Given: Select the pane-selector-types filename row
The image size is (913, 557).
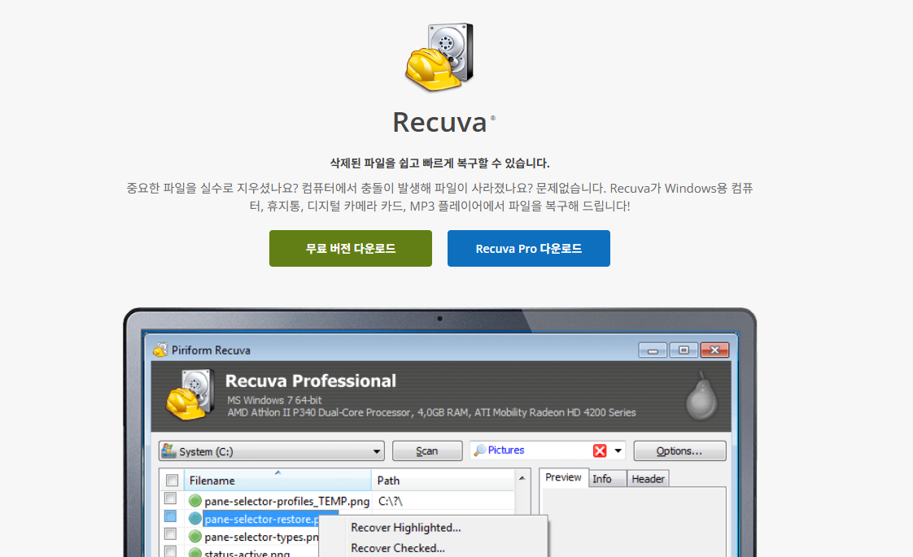Looking at the screenshot, I should (261, 537).
